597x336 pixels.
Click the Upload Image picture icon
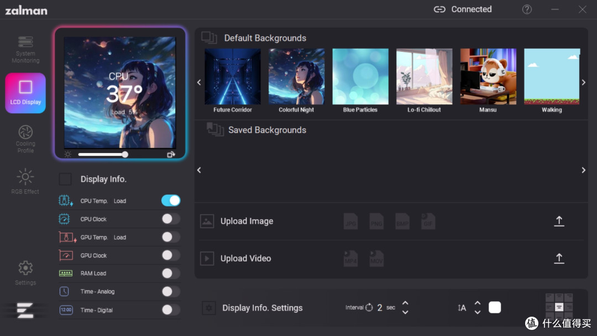click(x=207, y=221)
